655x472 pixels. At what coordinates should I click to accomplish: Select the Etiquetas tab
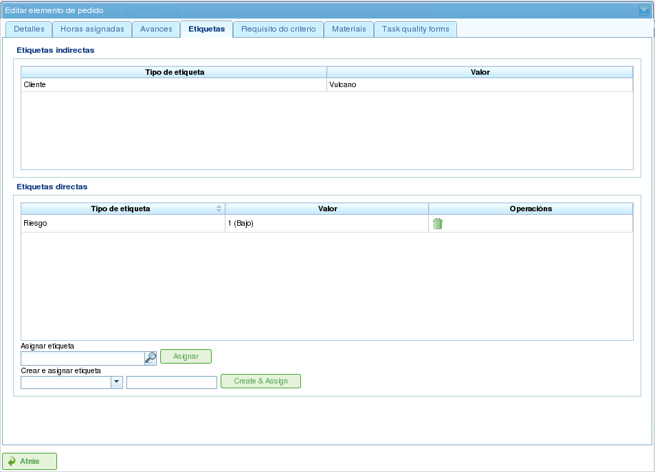click(206, 29)
